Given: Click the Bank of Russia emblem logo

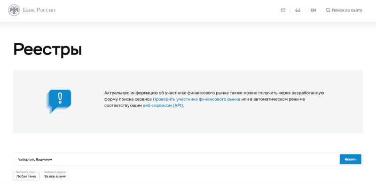Looking at the screenshot, I should point(14,10).
